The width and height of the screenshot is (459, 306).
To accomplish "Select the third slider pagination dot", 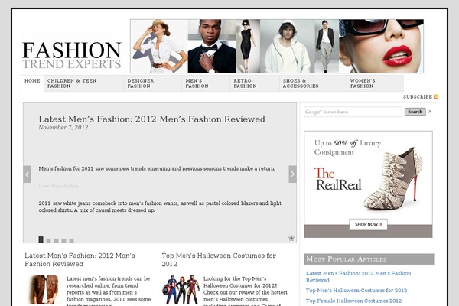I will pyautogui.click(x=56, y=241).
